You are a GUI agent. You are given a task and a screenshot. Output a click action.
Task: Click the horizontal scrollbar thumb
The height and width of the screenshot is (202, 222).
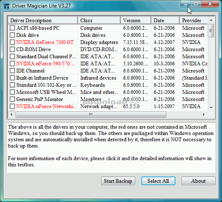click(x=91, y=114)
